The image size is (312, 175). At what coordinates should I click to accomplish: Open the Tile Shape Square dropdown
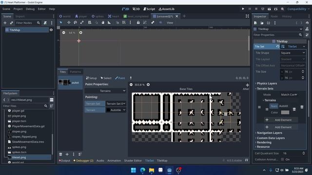click(292, 53)
